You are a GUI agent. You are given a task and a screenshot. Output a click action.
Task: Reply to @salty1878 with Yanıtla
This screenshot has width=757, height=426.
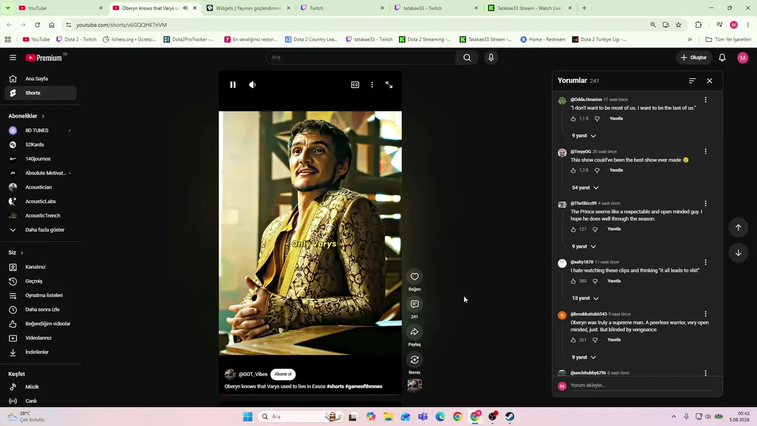coord(614,281)
